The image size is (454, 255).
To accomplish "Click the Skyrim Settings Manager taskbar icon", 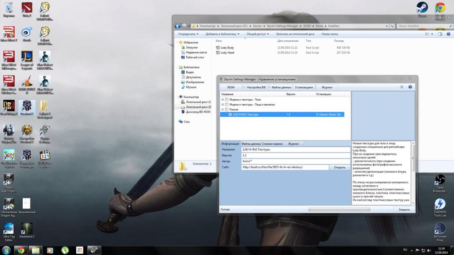I will click(94, 250).
